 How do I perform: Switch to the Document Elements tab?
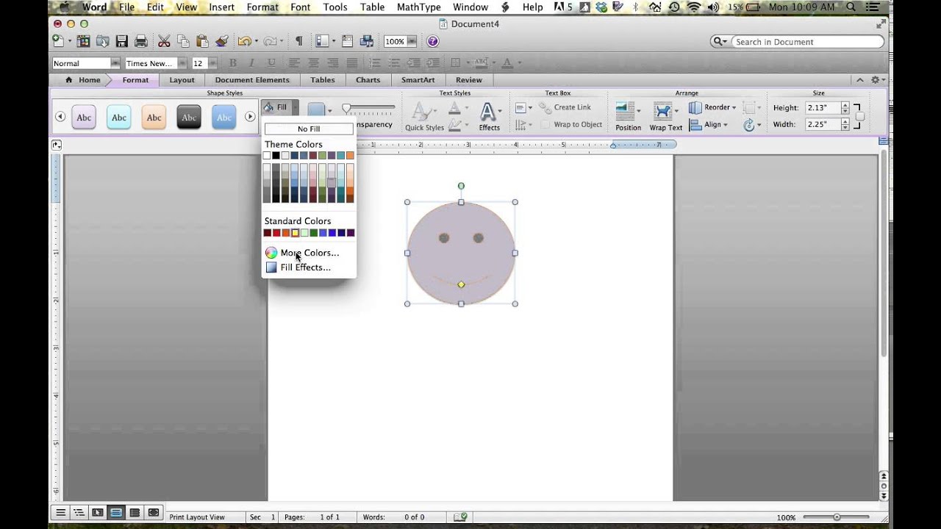coord(252,80)
